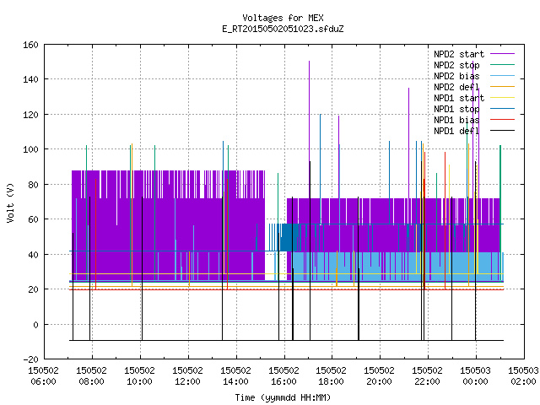Click the 160 value on the voltage axis
Viewport: 540px width, 405px height.
tap(30, 45)
